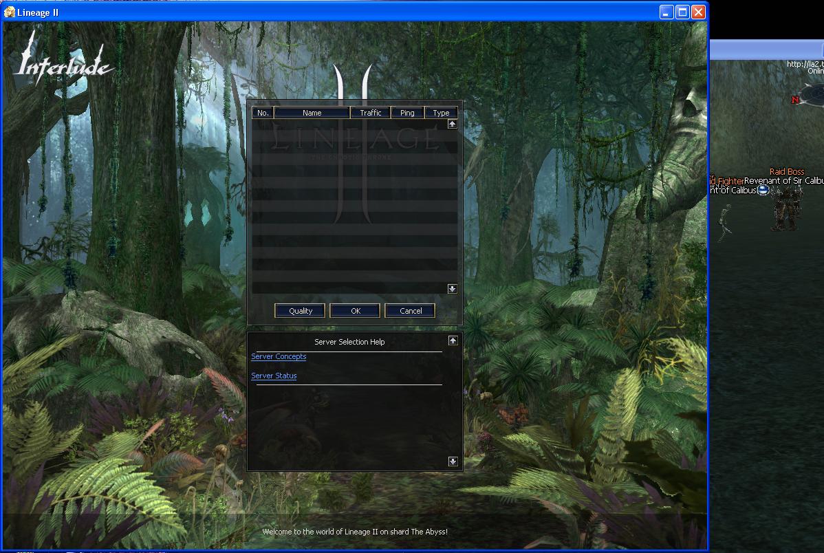This screenshot has height=553, width=824.
Task: Open the Server Concepts help link
Action: coord(279,356)
